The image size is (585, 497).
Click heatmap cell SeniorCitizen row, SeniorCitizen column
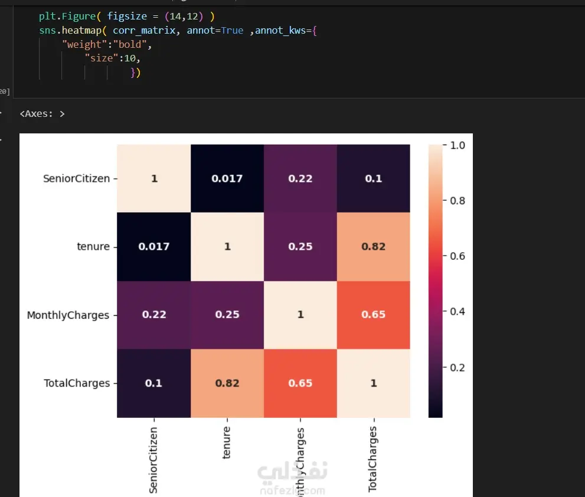(x=153, y=178)
